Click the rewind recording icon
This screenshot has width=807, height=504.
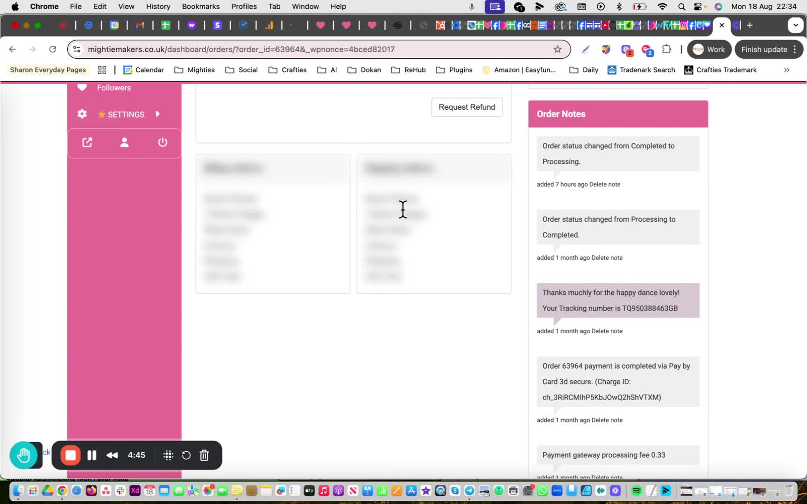(112, 455)
